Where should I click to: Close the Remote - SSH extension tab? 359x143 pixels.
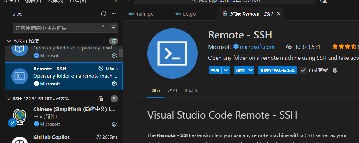(x=279, y=14)
